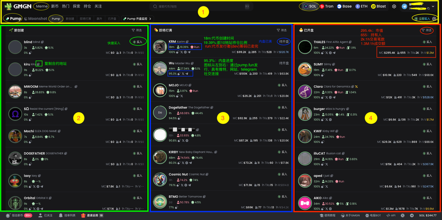Switch to the Tron chain
442x220 pixels.
(x=327, y=6)
